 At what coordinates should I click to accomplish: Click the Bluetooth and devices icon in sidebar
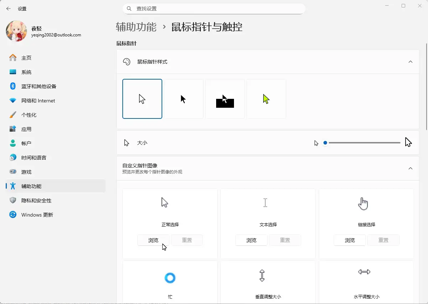pyautogui.click(x=13, y=86)
